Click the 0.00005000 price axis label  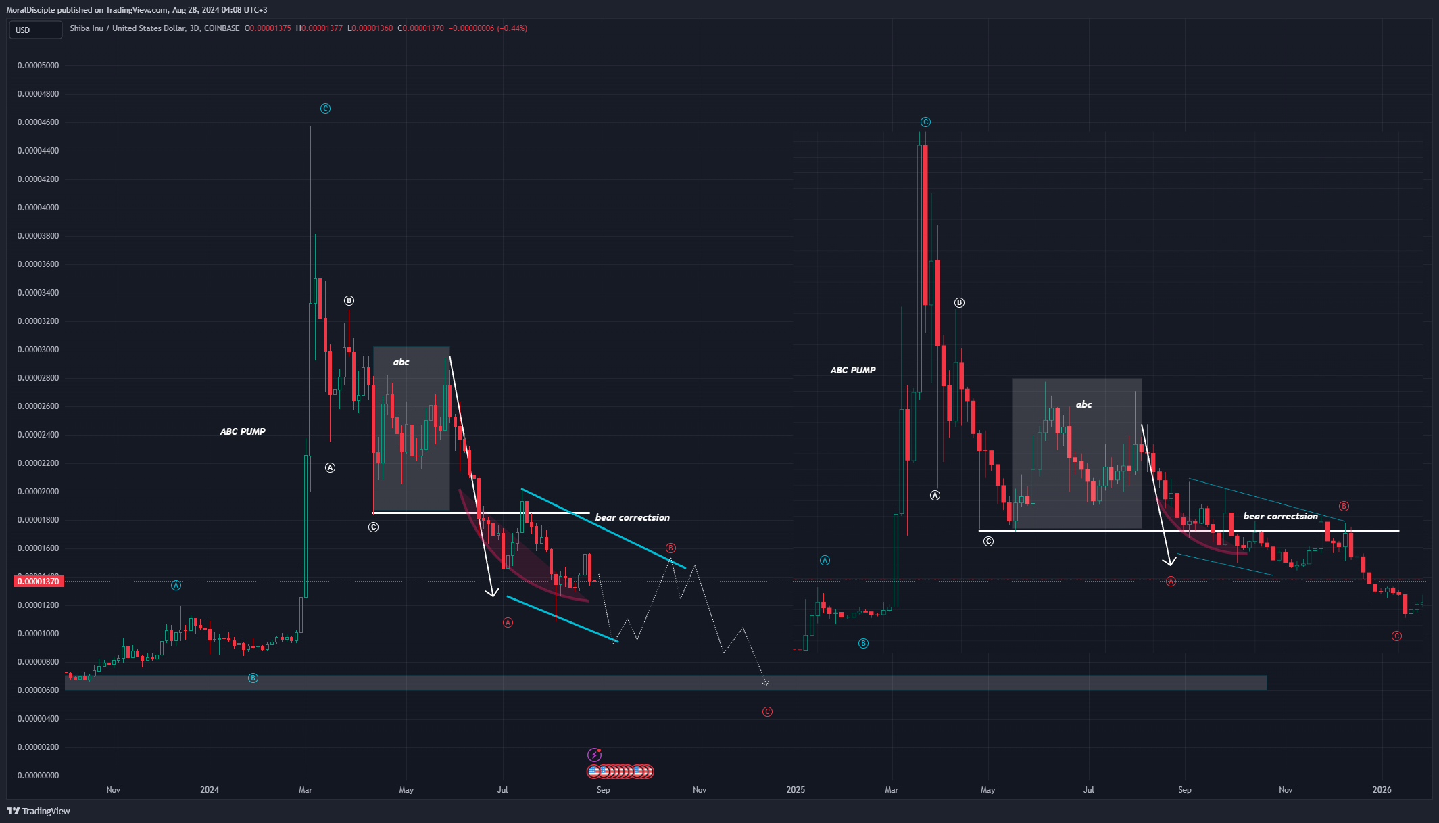coord(38,66)
